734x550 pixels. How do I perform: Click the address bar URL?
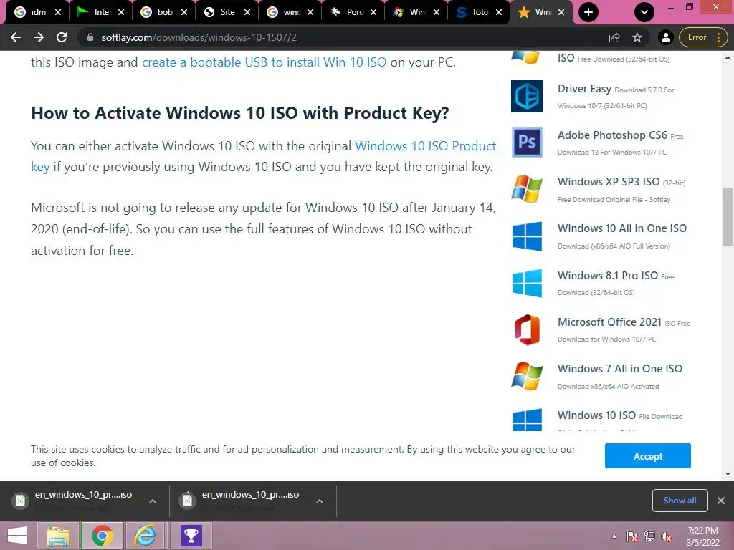point(199,37)
